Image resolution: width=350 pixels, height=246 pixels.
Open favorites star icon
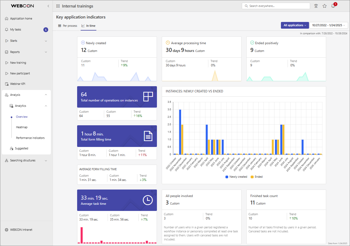325,6
